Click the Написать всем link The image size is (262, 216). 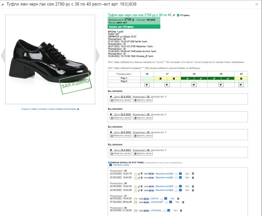[121, 165]
